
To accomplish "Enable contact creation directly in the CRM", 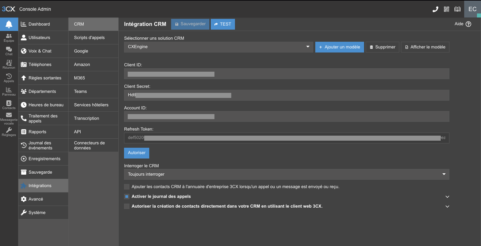I will point(127,206).
